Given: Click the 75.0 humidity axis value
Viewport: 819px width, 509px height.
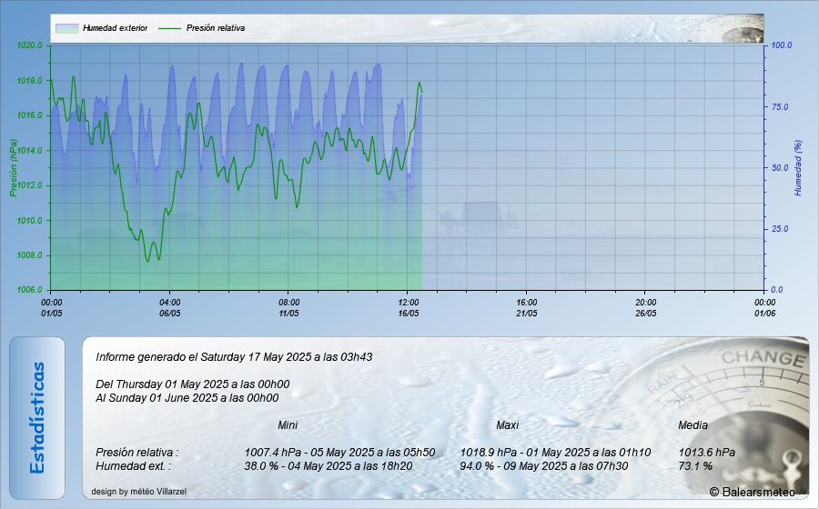Looking at the screenshot, I should (x=780, y=106).
